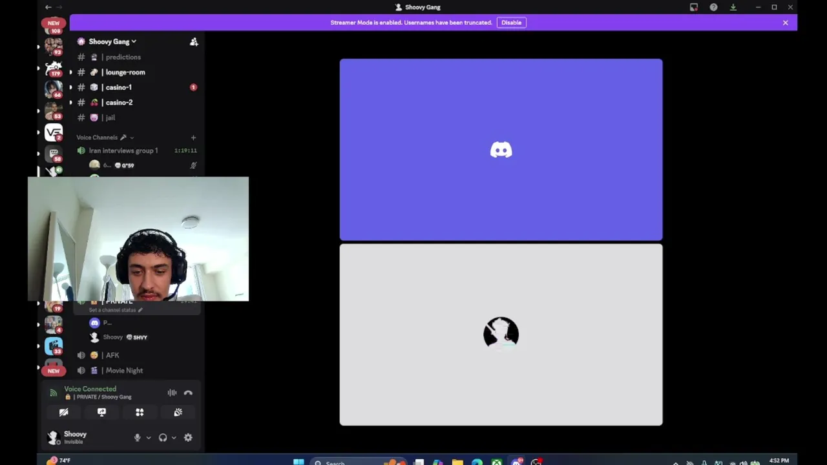
Task: Invite people to server icon
Action: click(194, 42)
